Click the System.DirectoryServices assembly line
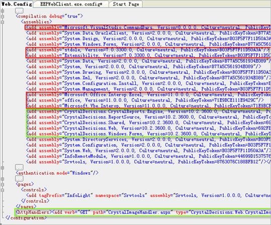 [148, 139]
